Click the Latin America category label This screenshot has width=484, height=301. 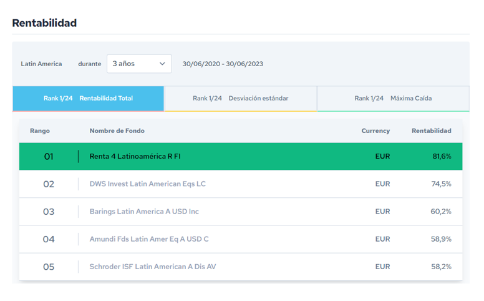[41, 64]
